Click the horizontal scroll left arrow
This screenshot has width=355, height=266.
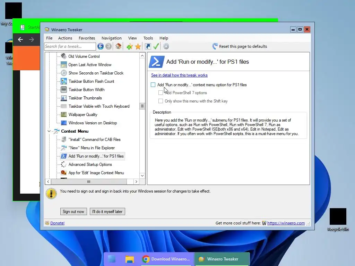[x=48, y=181]
